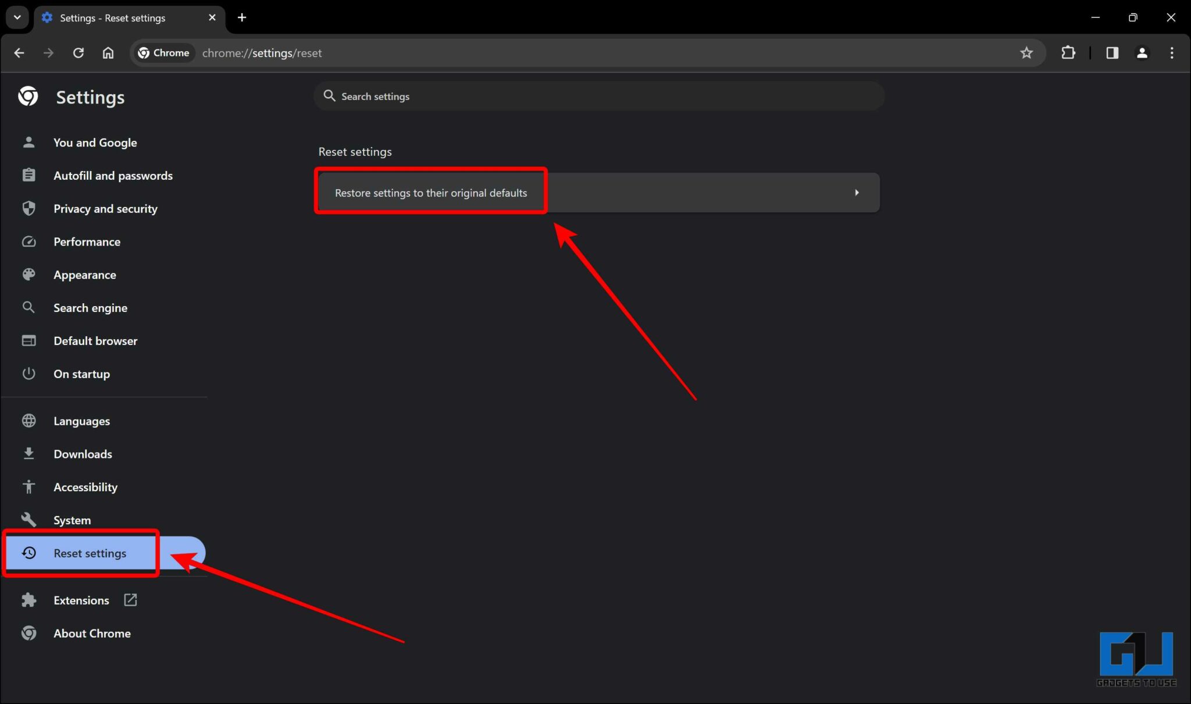Open the Chrome three-dot menu
1191x704 pixels.
(x=1172, y=52)
